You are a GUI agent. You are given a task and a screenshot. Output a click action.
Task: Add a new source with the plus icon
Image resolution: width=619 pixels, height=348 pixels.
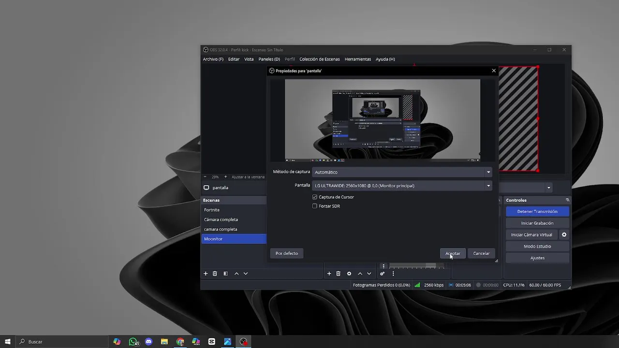[329, 274]
